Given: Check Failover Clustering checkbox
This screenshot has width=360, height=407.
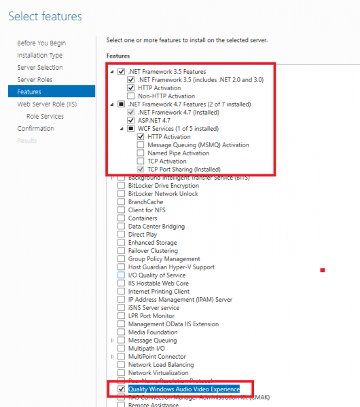Looking at the screenshot, I should tap(121, 250).
